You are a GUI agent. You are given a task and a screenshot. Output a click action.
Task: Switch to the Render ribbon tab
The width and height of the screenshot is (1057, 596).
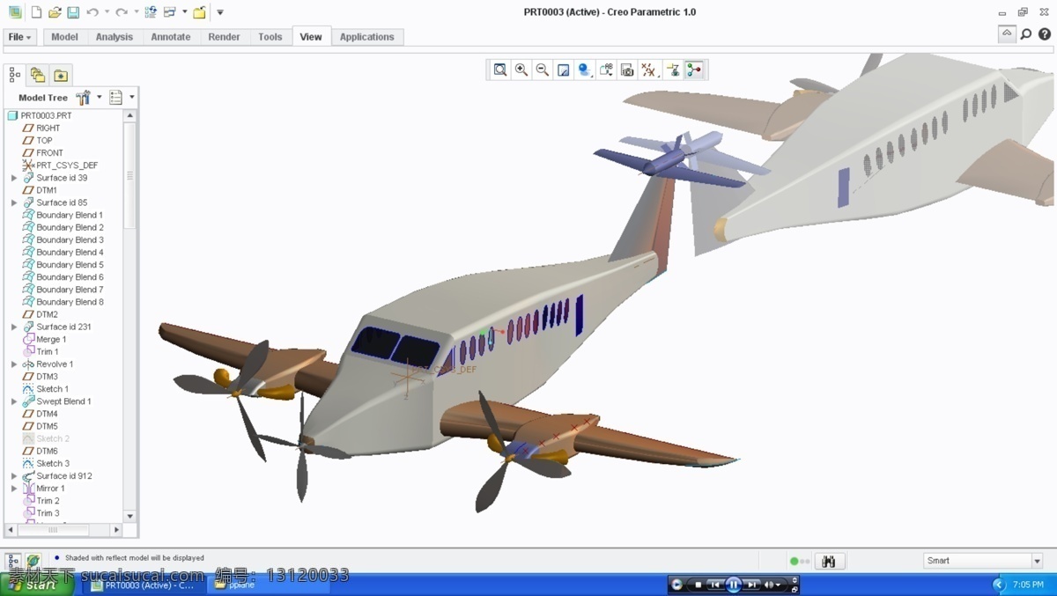coord(225,37)
